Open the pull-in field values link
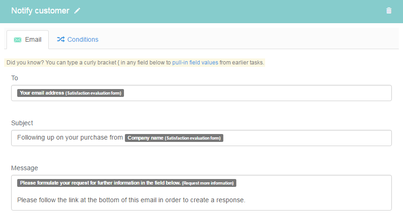This screenshot has height=224, width=403. click(x=195, y=63)
